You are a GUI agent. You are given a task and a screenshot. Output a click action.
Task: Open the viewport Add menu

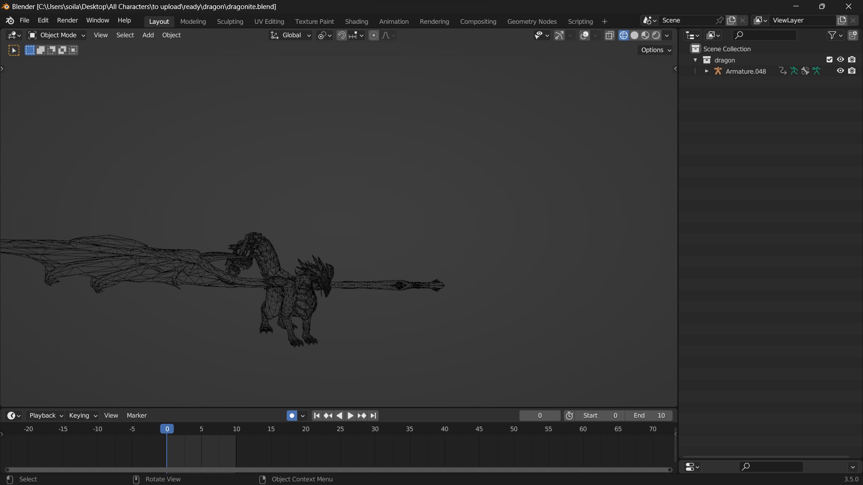148,35
